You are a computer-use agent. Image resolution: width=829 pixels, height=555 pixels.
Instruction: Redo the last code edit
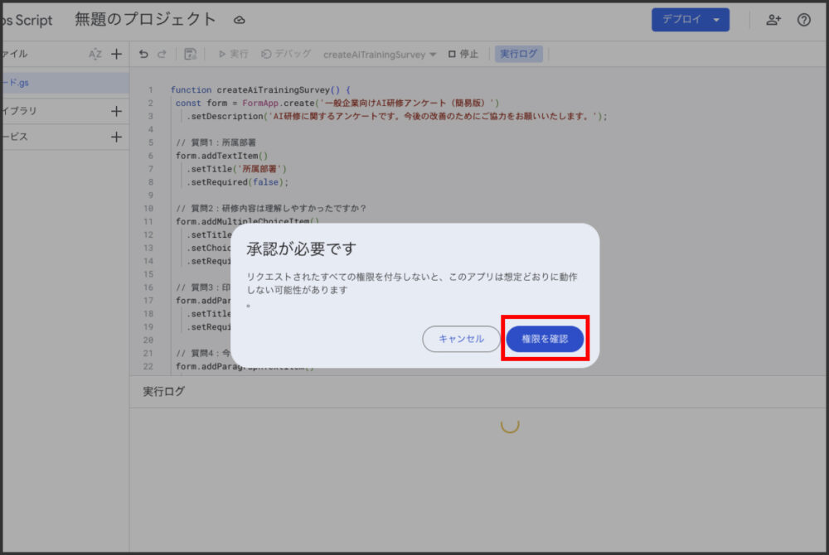click(162, 53)
